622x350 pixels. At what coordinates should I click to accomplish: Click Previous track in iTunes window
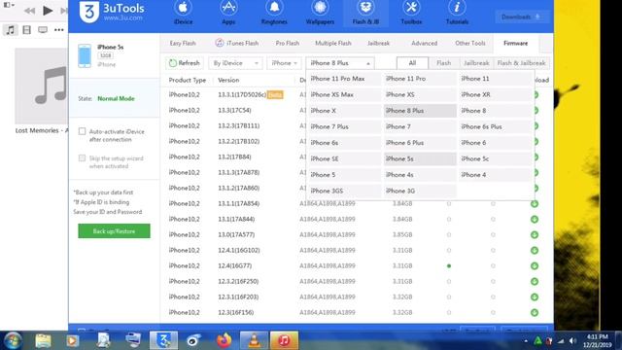pyautogui.click(x=29, y=11)
